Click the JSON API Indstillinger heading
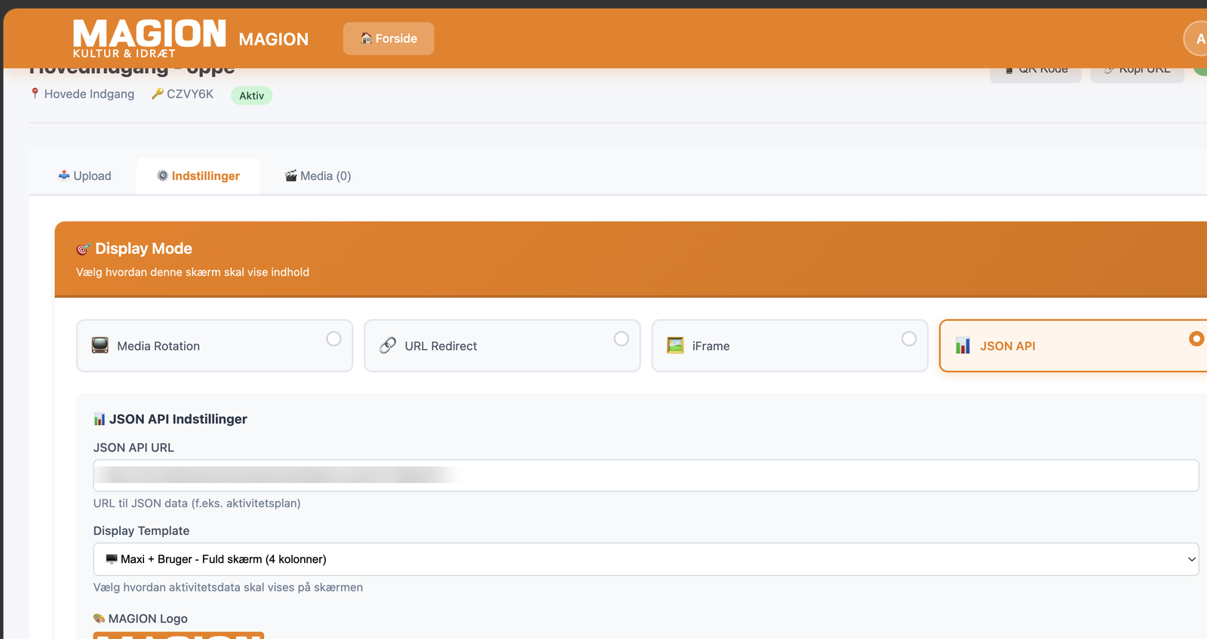This screenshot has width=1207, height=639. [x=178, y=419]
